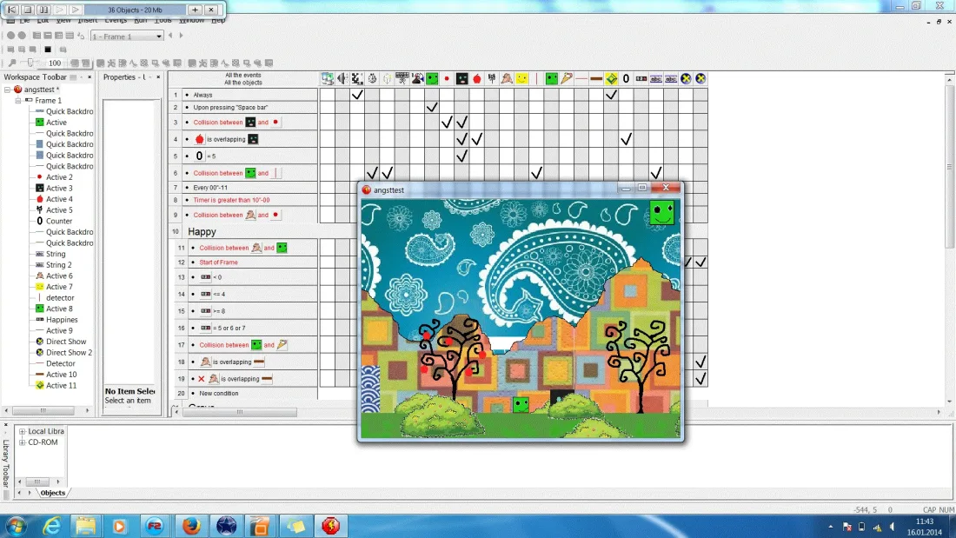Click the red apple Active 4 column header icon
The height and width of the screenshot is (538, 956).
pos(477,79)
